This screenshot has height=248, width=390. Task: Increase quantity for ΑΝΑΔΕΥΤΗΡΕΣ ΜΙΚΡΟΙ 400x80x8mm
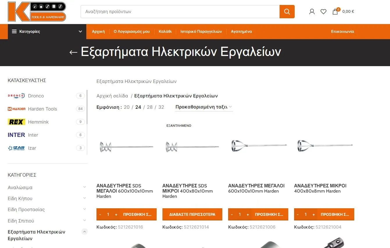coord(314,215)
